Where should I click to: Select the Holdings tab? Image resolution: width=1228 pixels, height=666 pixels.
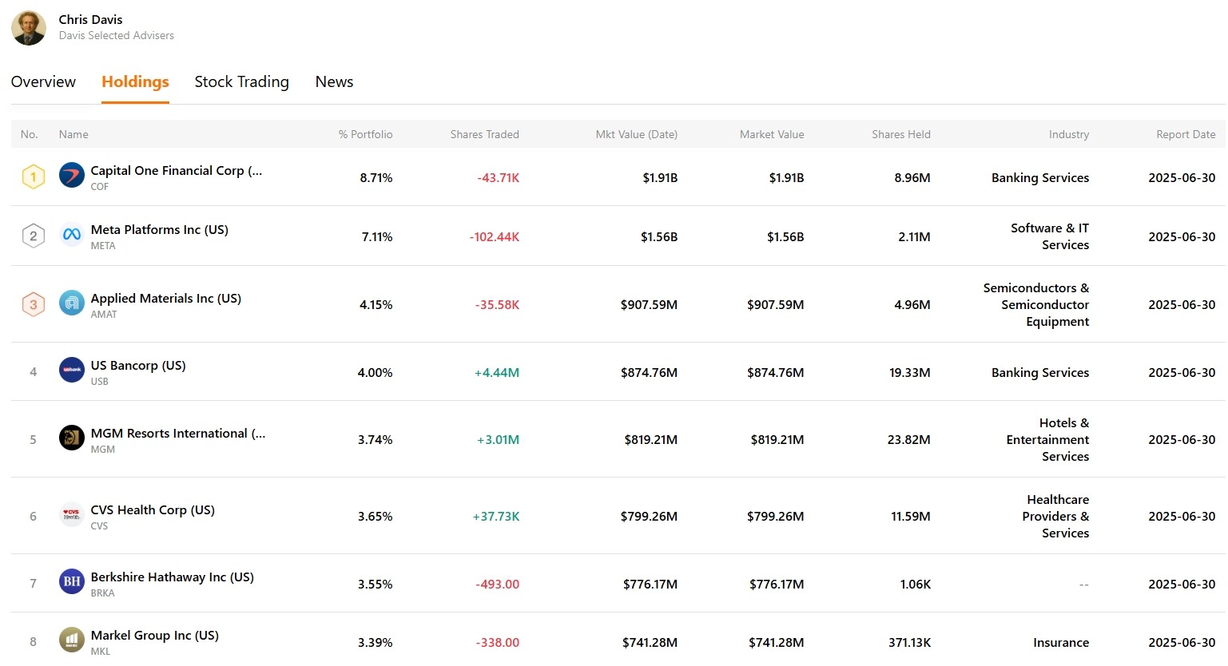pyautogui.click(x=135, y=81)
